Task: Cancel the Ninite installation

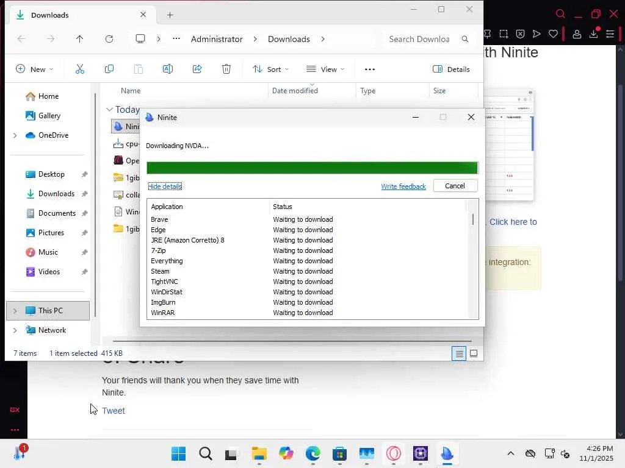Action: (455, 186)
